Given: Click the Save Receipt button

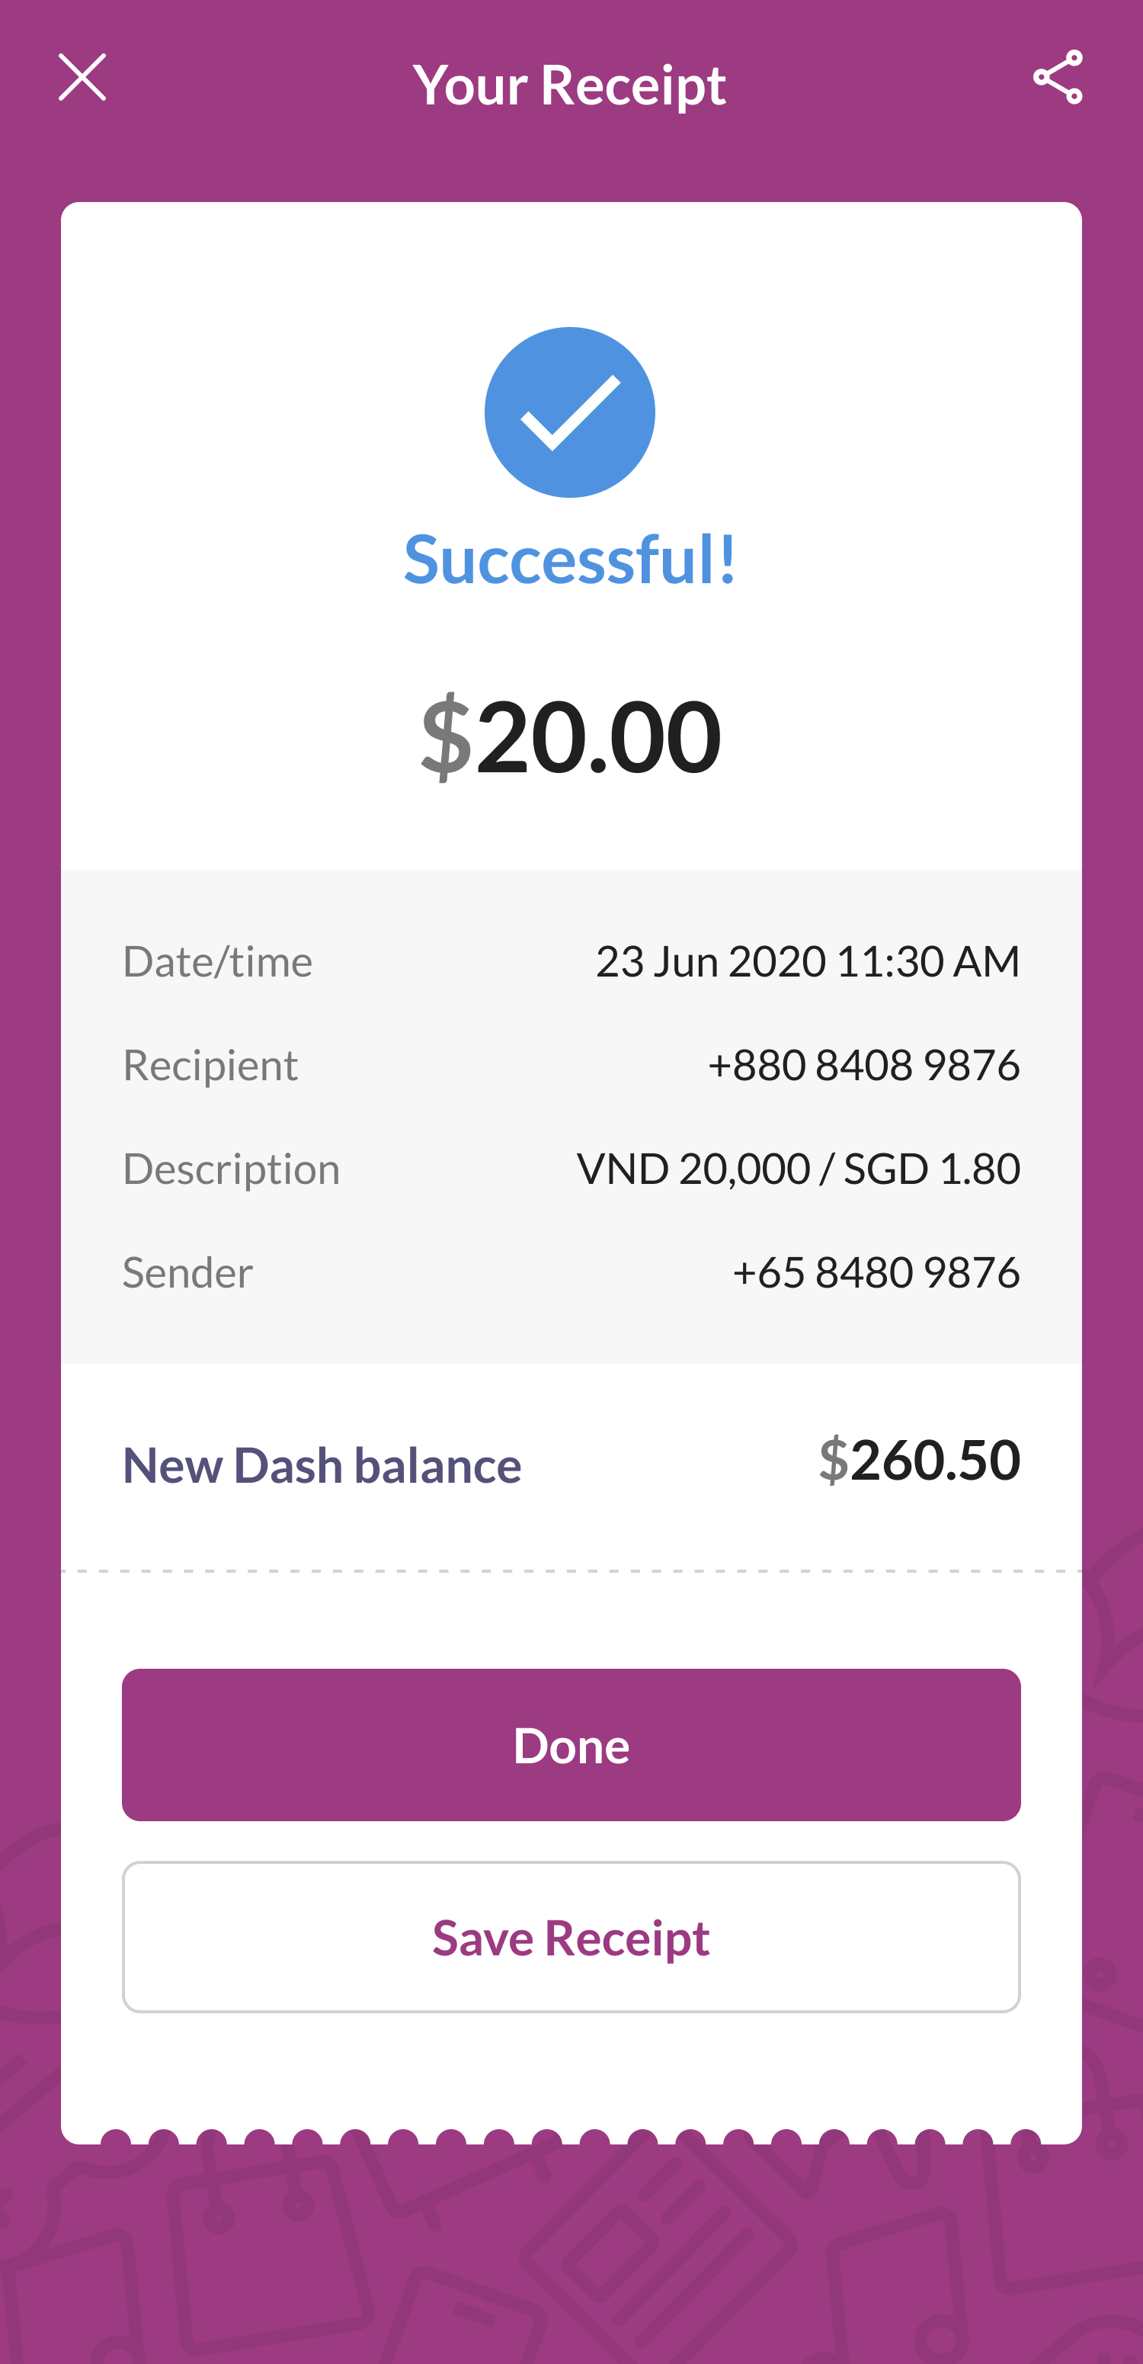Looking at the screenshot, I should pos(571,1937).
